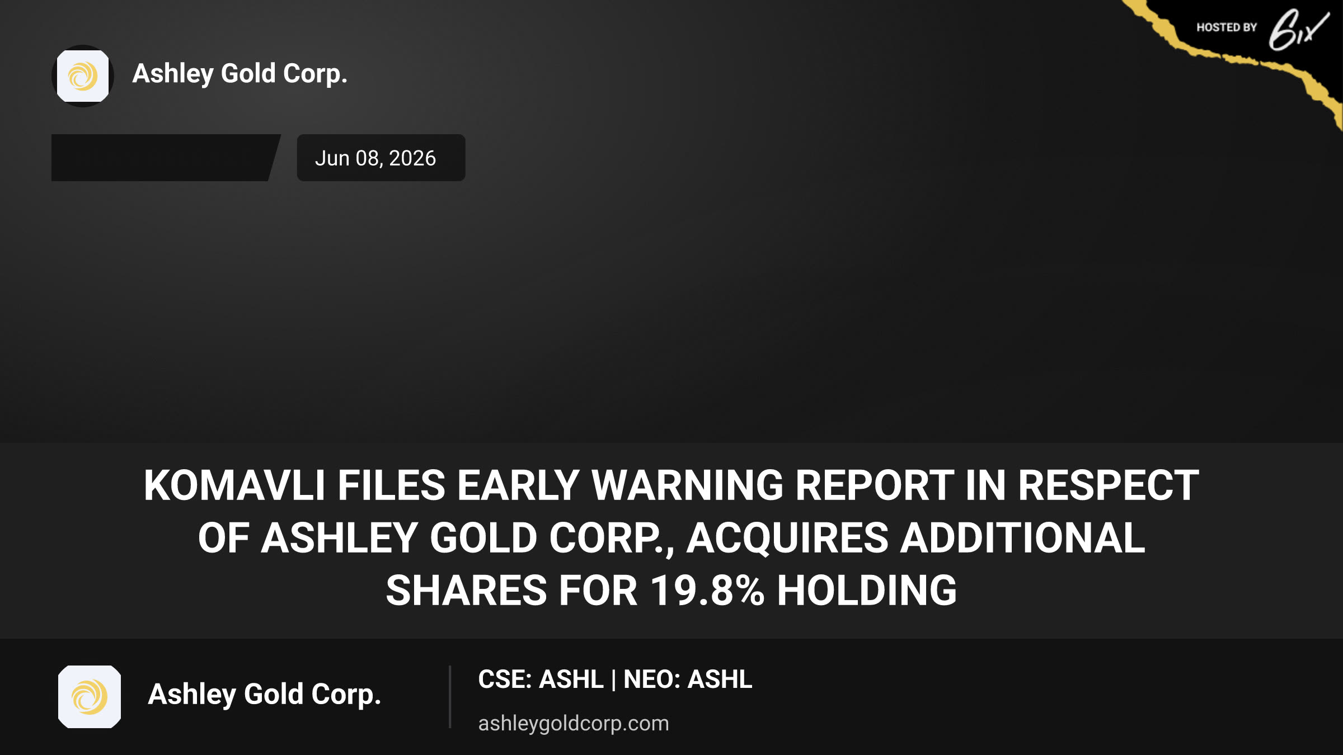Click the top 'Ashley Gold Corp.' title
Image resolution: width=1343 pixels, height=755 pixels.
pos(240,74)
